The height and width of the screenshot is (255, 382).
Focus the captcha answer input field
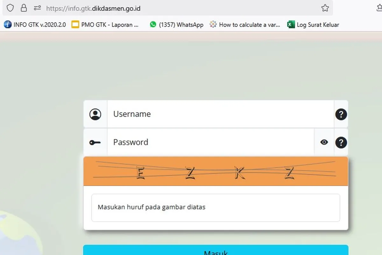pos(216,207)
